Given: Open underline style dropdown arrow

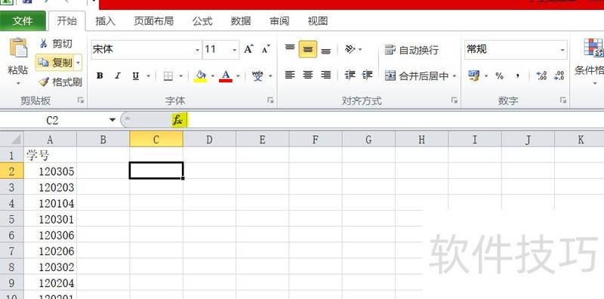Looking at the screenshot, I should click(x=148, y=76).
